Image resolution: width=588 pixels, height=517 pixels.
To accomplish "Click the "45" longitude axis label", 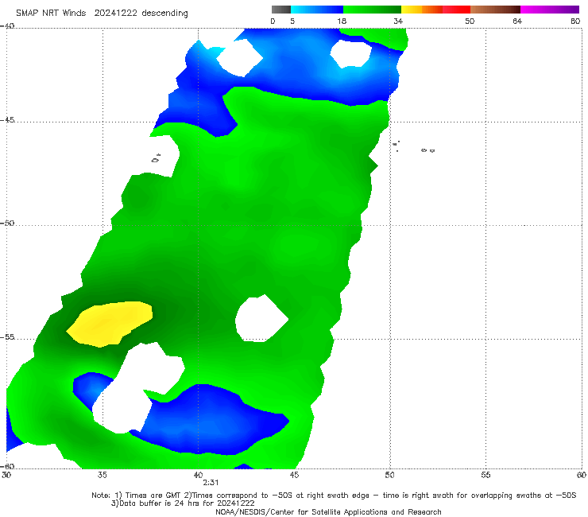I will pyautogui.click(x=294, y=476).
